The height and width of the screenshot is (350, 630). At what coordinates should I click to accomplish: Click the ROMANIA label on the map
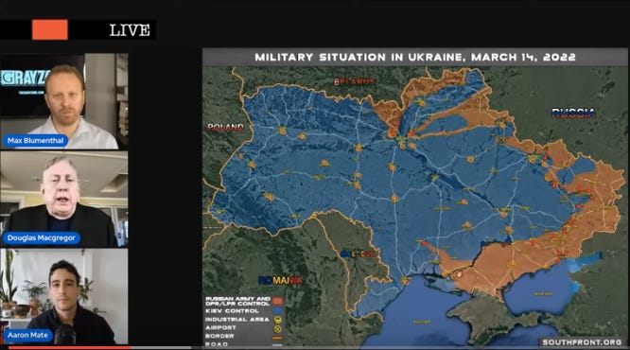pos(280,280)
